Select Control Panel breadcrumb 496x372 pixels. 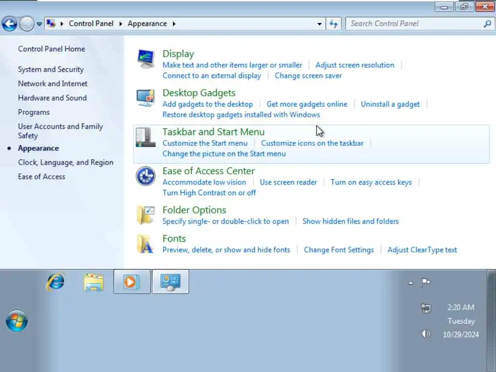click(x=91, y=24)
